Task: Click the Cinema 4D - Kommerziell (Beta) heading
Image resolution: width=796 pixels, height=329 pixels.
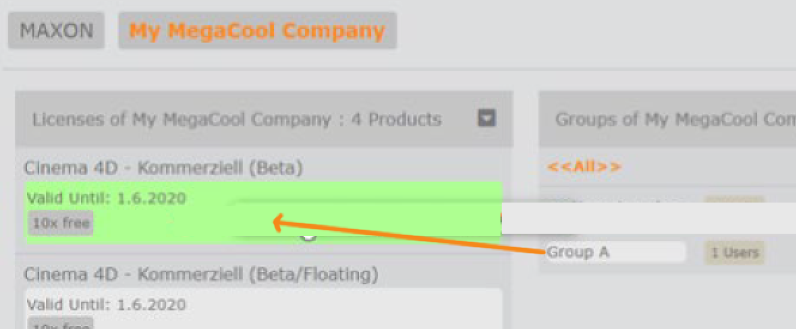Action: [x=164, y=168]
